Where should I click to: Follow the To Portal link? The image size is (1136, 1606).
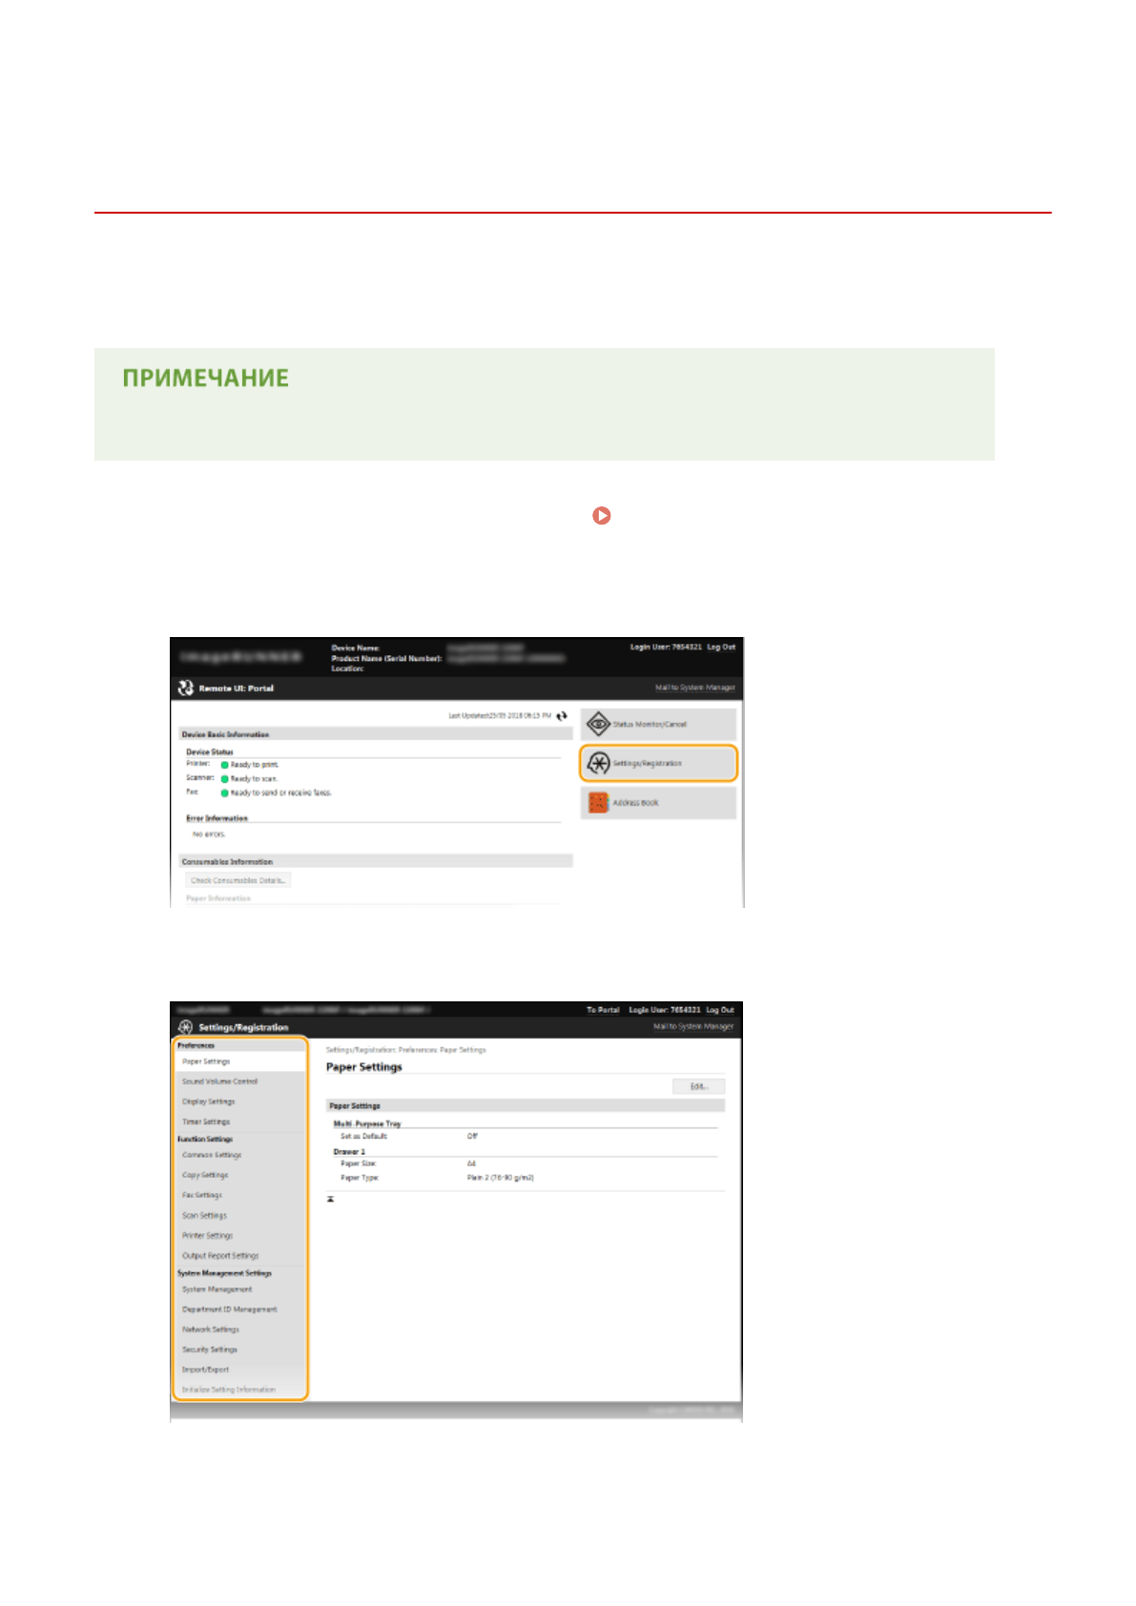tap(603, 1009)
